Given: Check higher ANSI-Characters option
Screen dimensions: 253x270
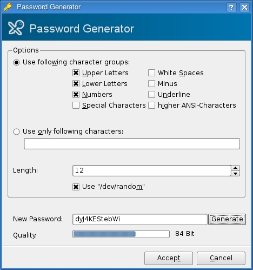Looking at the screenshot, I should (x=151, y=105).
